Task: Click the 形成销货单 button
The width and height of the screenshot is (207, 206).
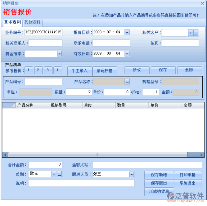Action: pos(159,192)
